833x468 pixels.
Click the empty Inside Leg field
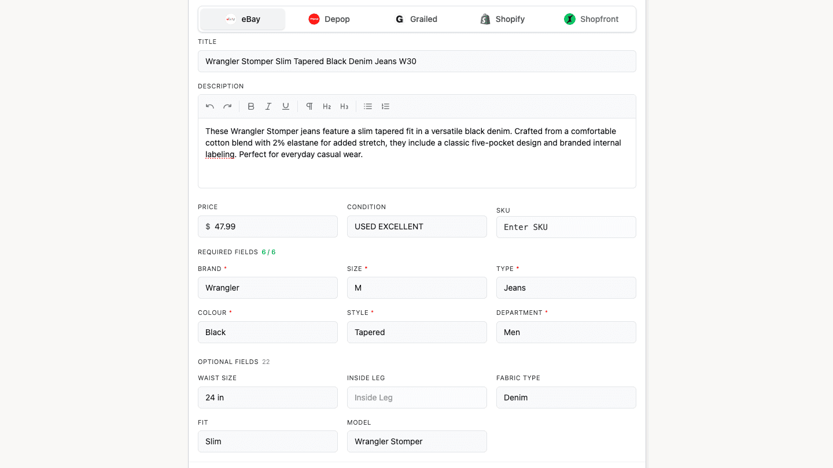(x=417, y=398)
